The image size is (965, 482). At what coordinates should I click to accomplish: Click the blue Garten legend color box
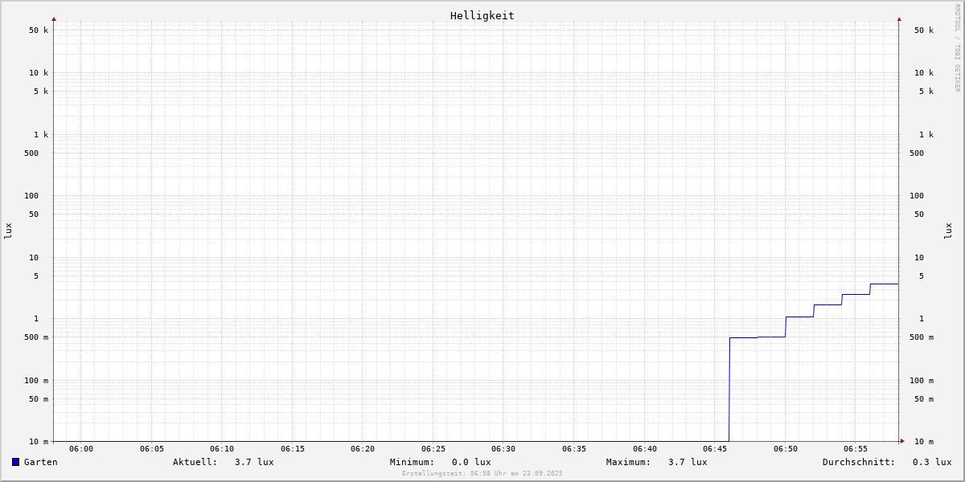point(15,462)
